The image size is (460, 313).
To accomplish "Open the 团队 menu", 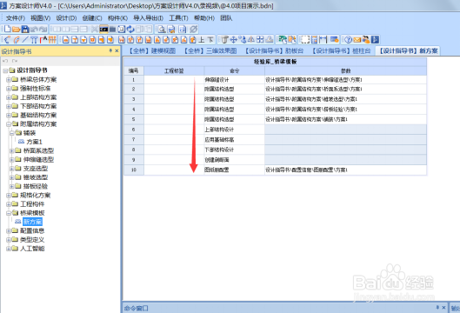I will coord(226,18).
